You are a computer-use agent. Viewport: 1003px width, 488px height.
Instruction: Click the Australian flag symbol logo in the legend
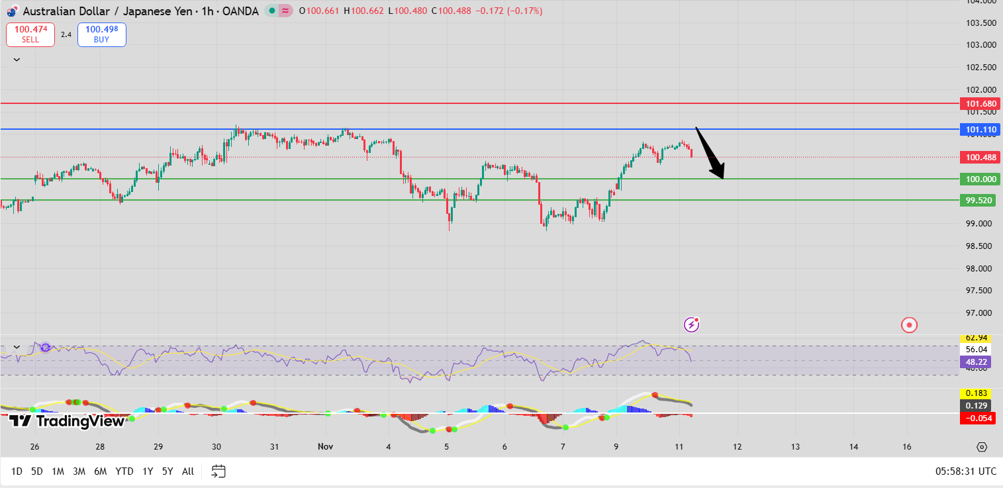[x=9, y=11]
